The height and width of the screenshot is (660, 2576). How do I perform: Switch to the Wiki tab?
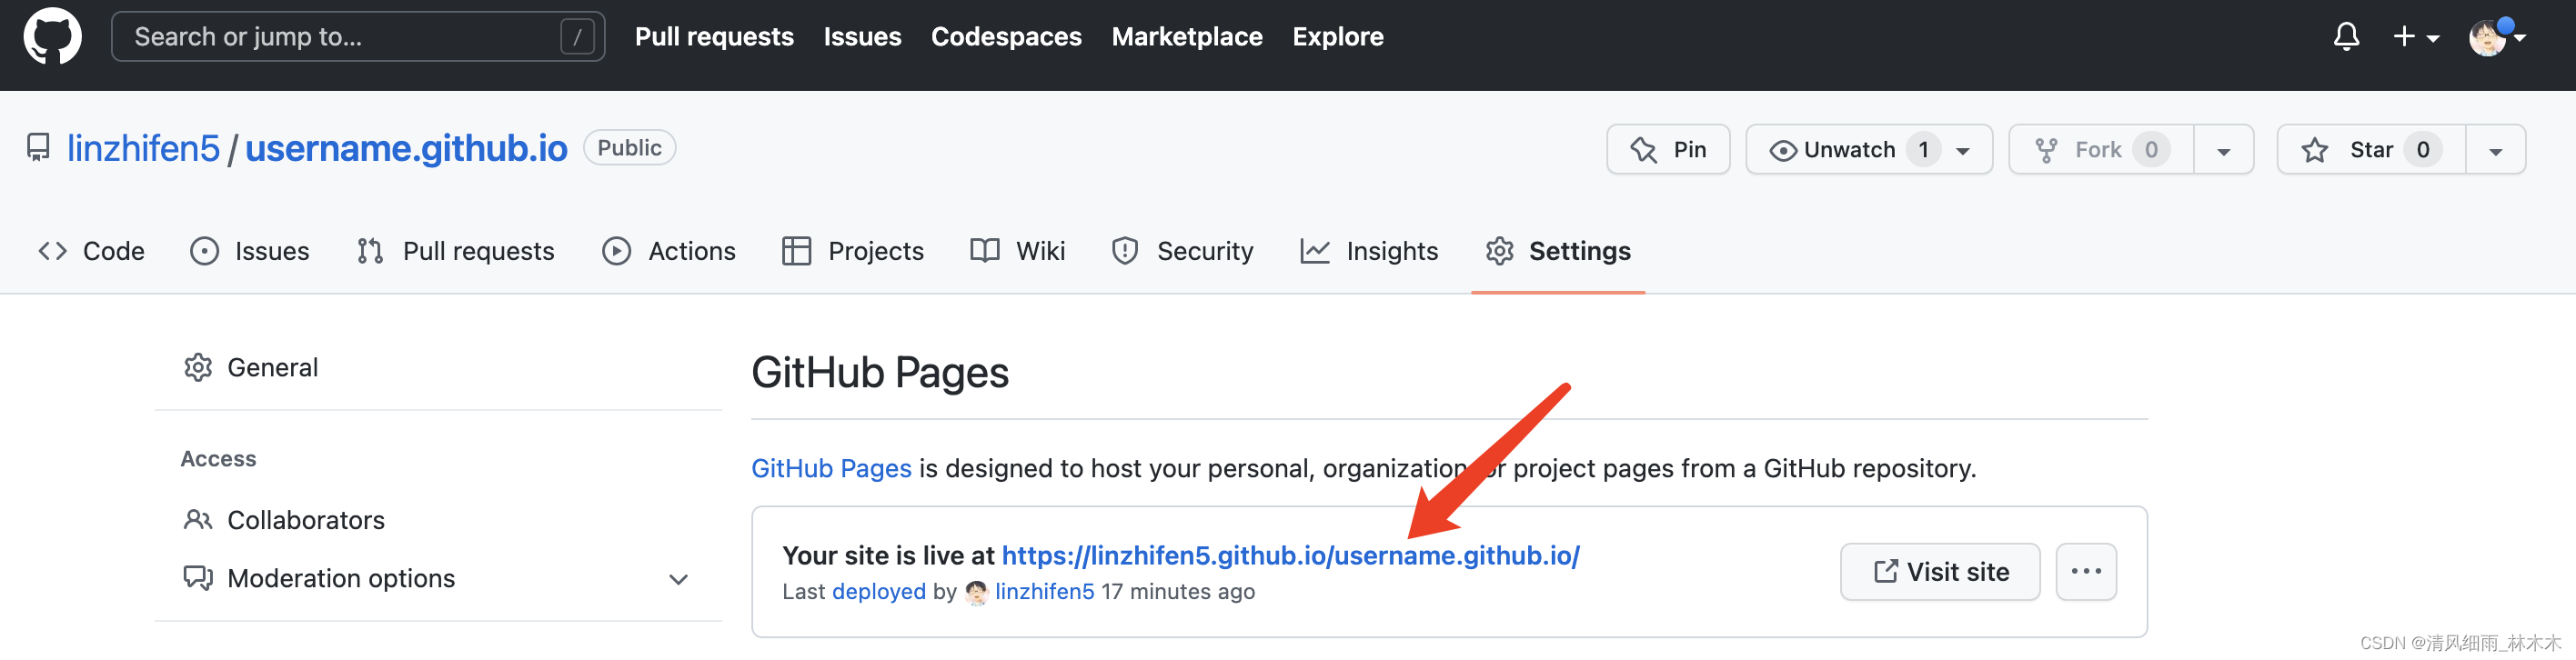coord(1017,251)
